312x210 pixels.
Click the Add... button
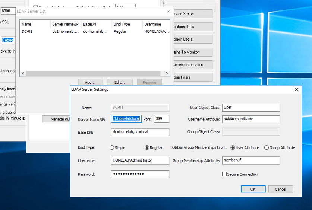[x=90, y=82]
